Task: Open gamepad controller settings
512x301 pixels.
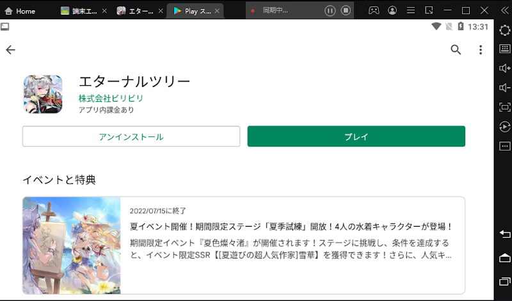Action: (x=374, y=10)
